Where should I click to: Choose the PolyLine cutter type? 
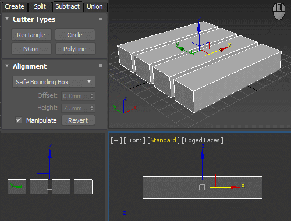coord(76,49)
